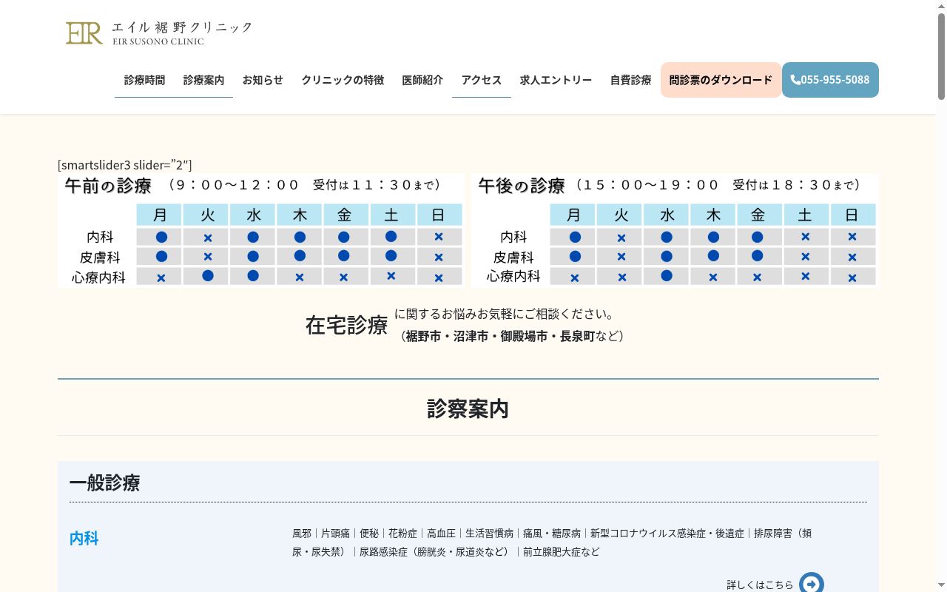Viewport: 947px width, 592px height.
Task: Click に関するお悩みお気軽にご相談ください text
Action: point(504,314)
